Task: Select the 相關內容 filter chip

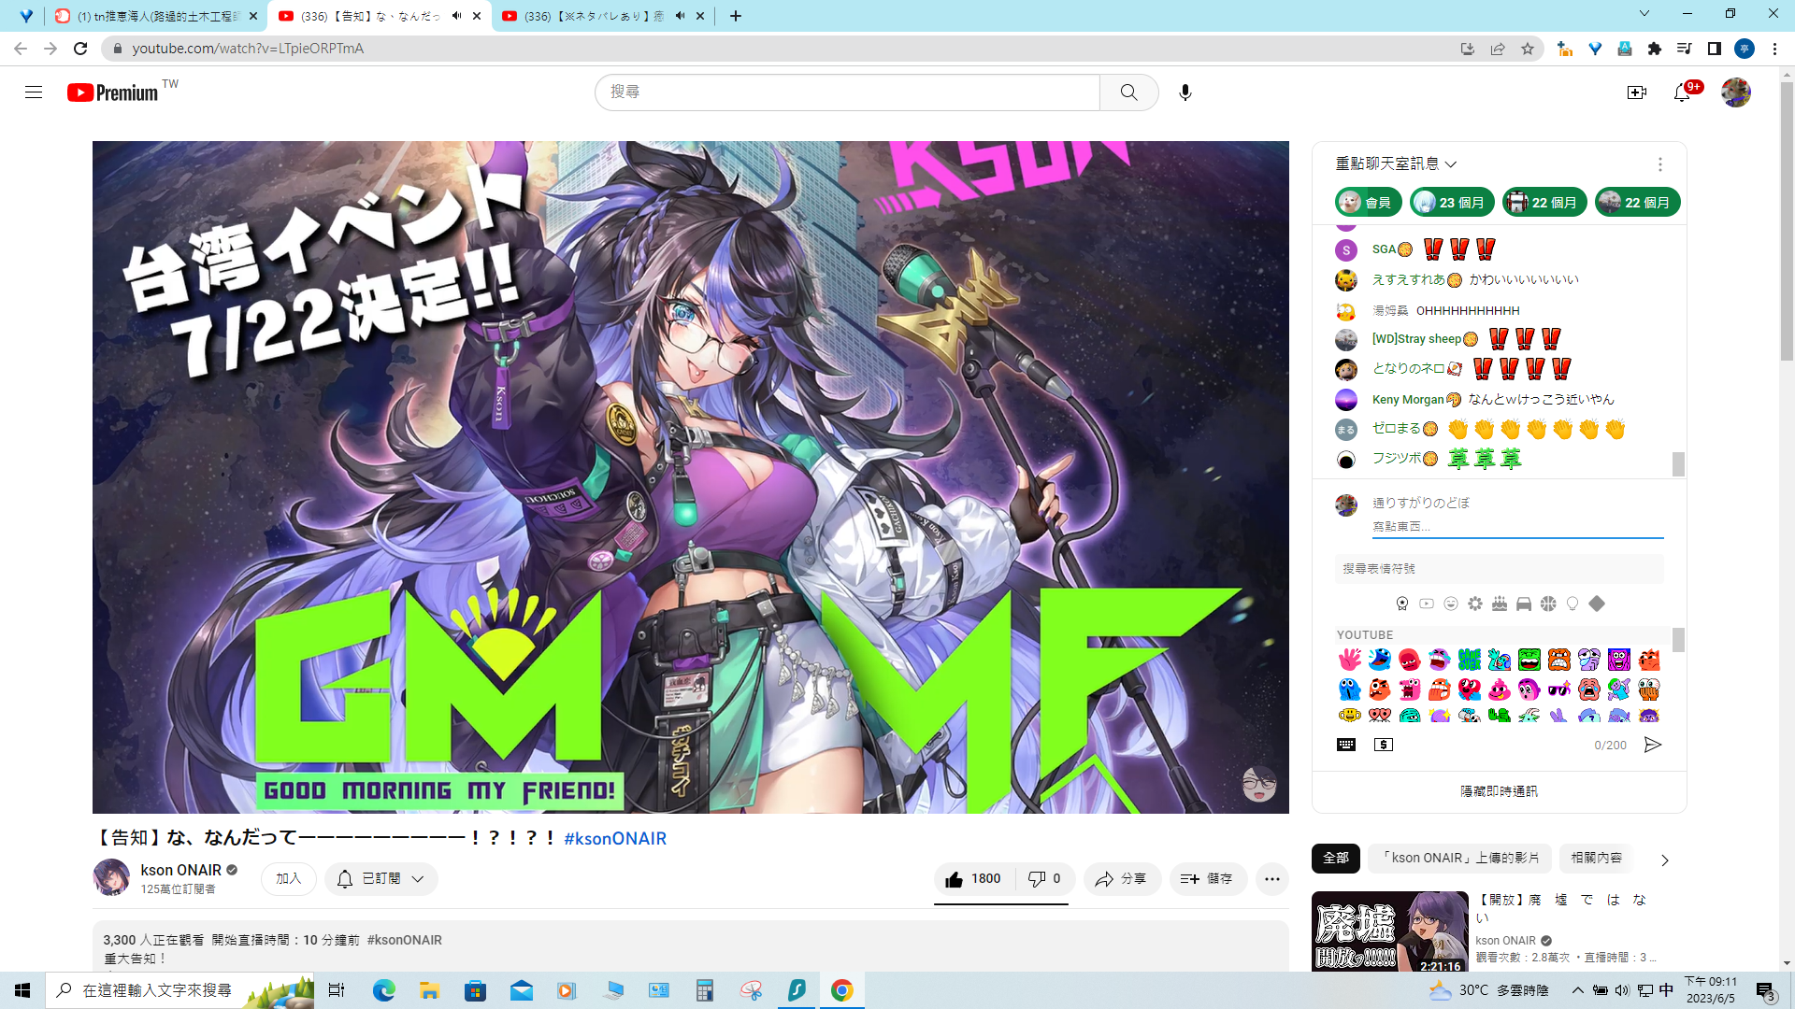Action: [1596, 858]
